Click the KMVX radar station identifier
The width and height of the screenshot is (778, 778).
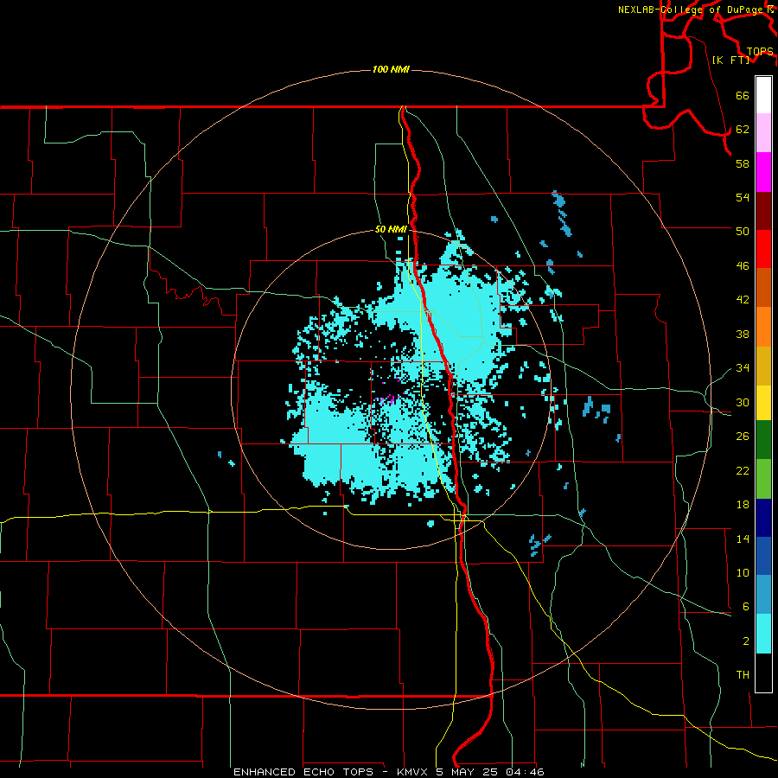pyautogui.click(x=411, y=772)
